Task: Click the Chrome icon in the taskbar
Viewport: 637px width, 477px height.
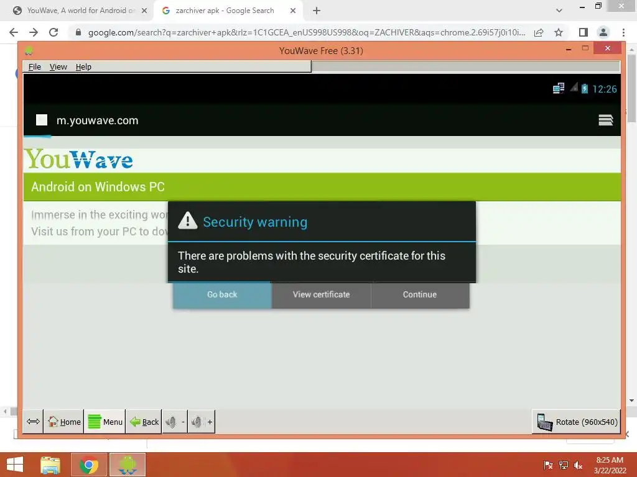Action: [89, 465]
